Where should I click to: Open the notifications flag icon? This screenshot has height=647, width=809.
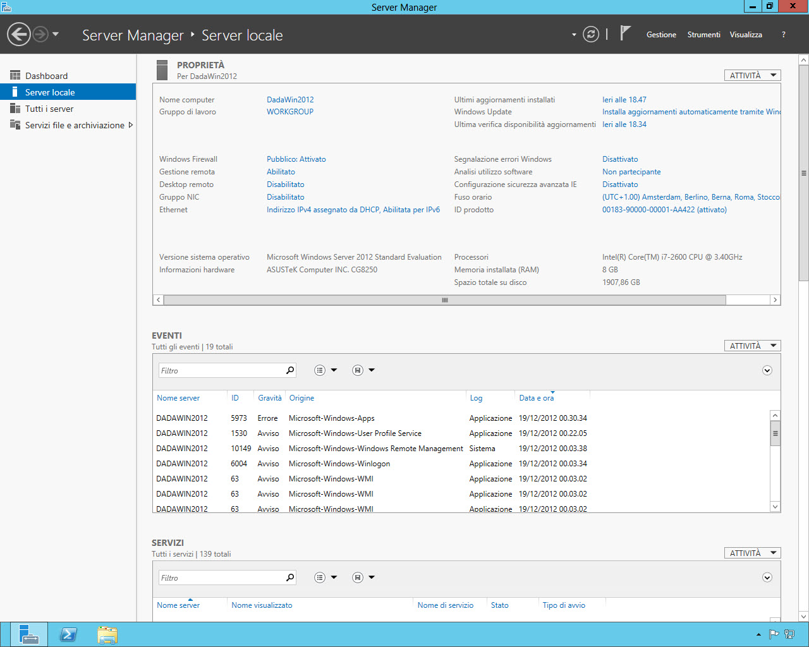click(x=625, y=33)
